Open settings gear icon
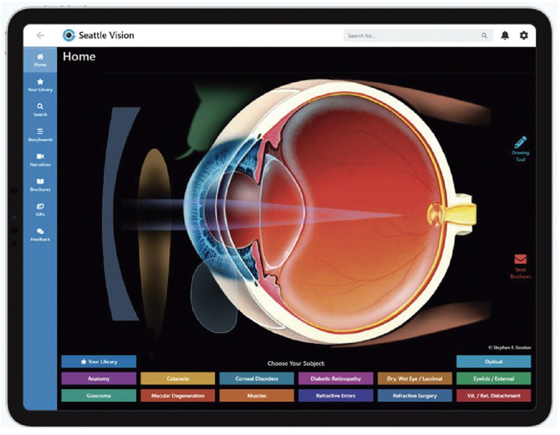This screenshot has height=435, width=560. click(x=524, y=35)
